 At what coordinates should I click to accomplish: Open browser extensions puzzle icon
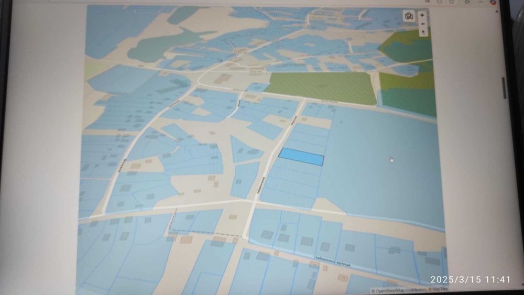467,2
